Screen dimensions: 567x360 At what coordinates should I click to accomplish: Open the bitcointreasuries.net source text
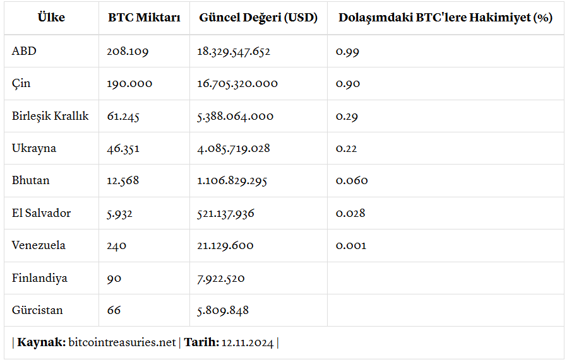click(121, 343)
